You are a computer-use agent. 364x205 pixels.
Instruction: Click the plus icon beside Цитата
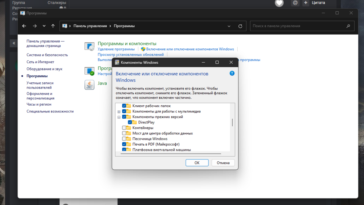pyautogui.click(x=306, y=3)
